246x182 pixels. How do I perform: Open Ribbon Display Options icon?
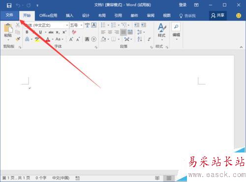196,5
